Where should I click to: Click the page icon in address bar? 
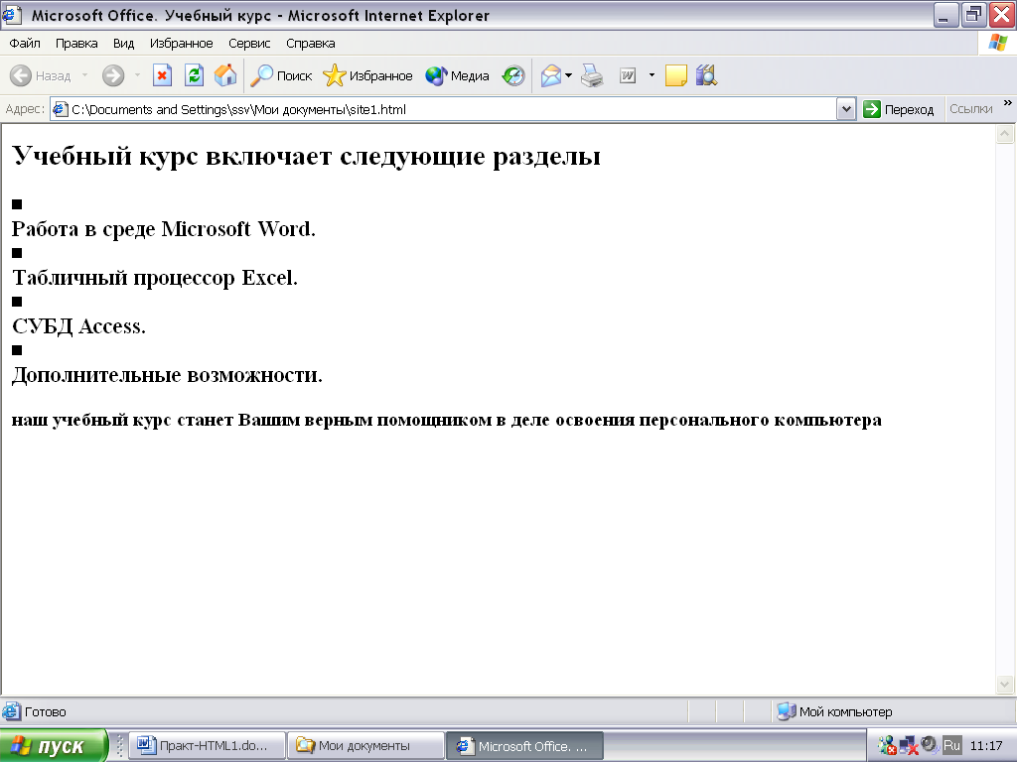[x=61, y=109]
